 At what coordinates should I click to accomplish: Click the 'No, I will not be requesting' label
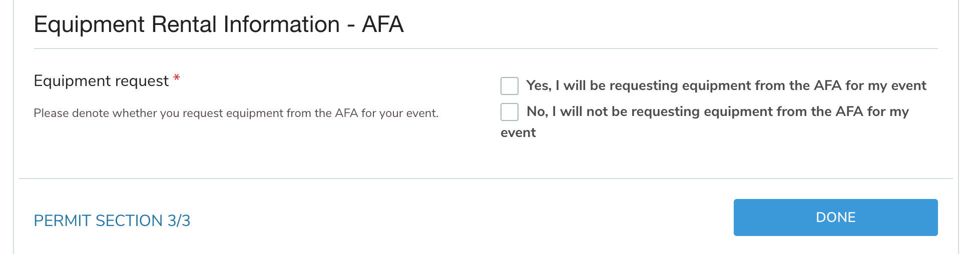coord(717,111)
